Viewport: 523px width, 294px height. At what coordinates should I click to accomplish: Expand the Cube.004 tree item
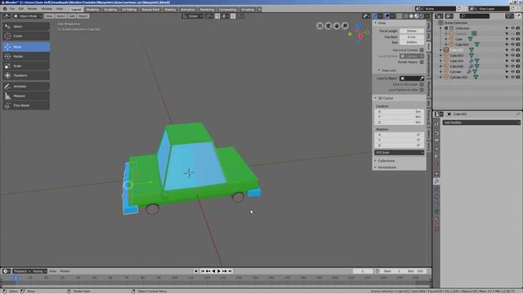tap(441, 60)
